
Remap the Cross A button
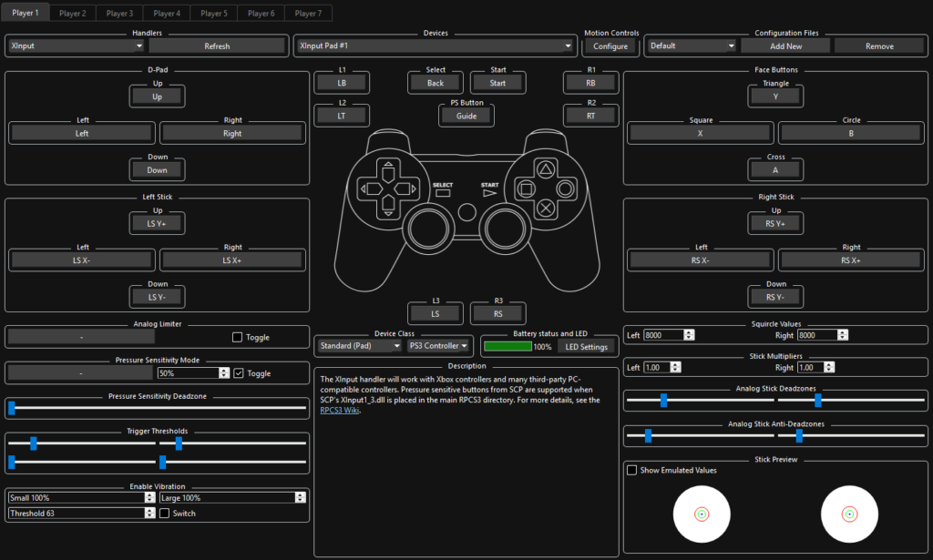tap(775, 170)
